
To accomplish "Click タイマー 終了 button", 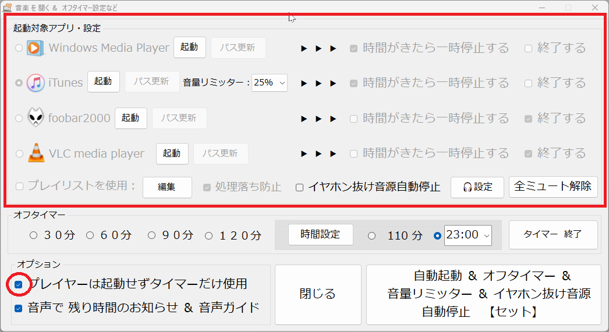I will 553,235.
